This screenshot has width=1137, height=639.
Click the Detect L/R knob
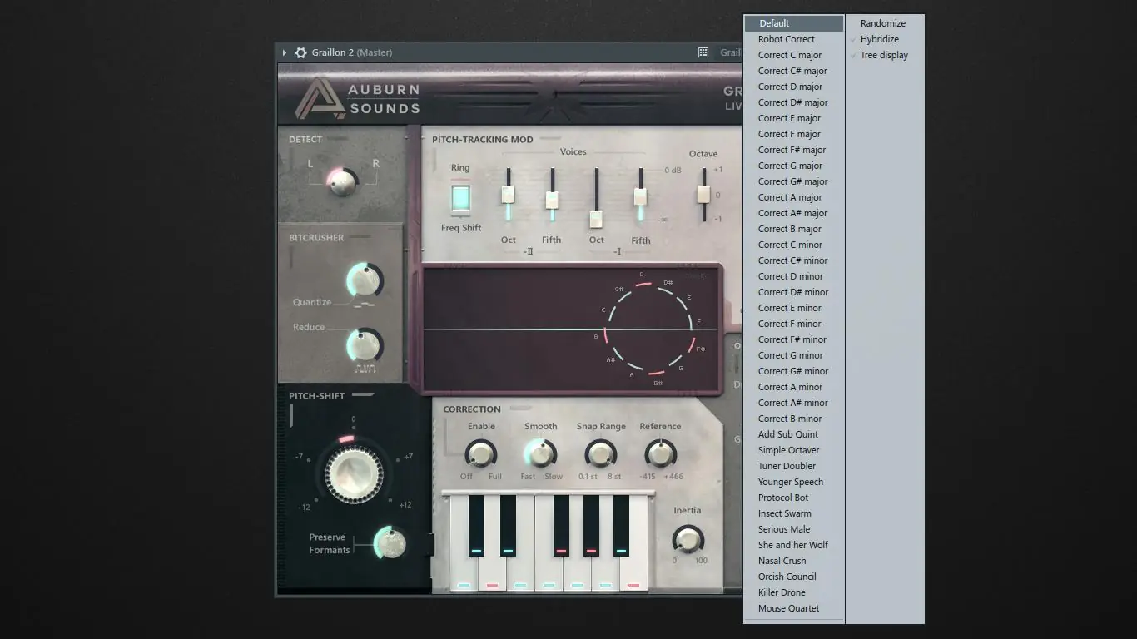(x=342, y=181)
